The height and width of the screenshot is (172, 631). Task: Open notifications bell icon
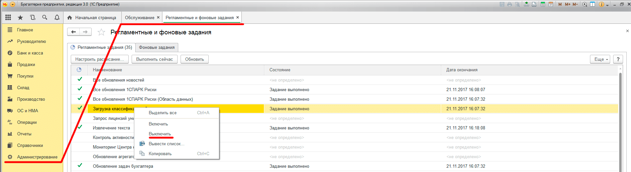pyautogui.click(x=57, y=17)
